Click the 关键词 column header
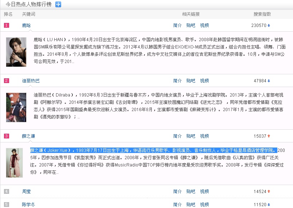This screenshot has width=293, height=208. coord(28,14)
